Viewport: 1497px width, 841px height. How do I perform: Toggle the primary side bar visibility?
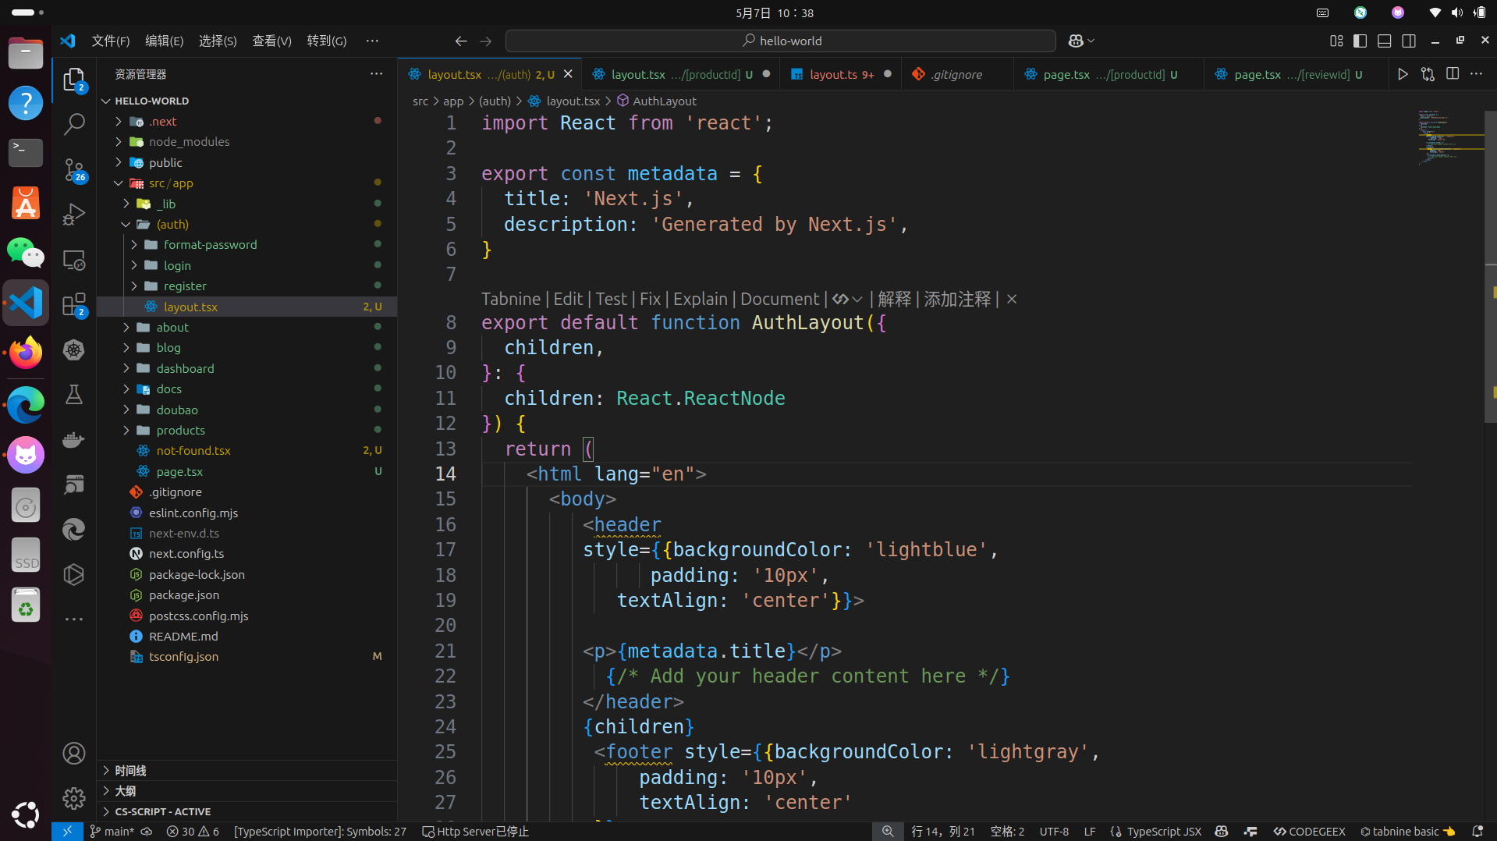1360,41
